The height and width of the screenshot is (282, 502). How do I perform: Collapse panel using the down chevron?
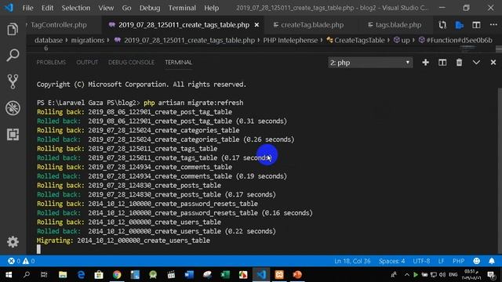tap(476, 63)
